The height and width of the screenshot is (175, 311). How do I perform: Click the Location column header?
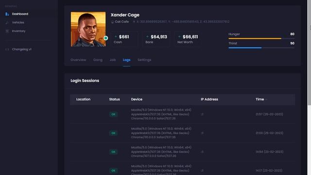[x=83, y=99]
